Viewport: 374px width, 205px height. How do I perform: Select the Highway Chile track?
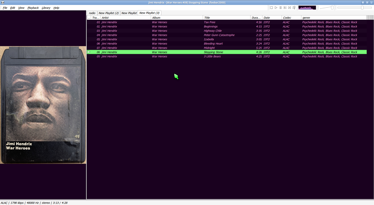click(x=227, y=31)
